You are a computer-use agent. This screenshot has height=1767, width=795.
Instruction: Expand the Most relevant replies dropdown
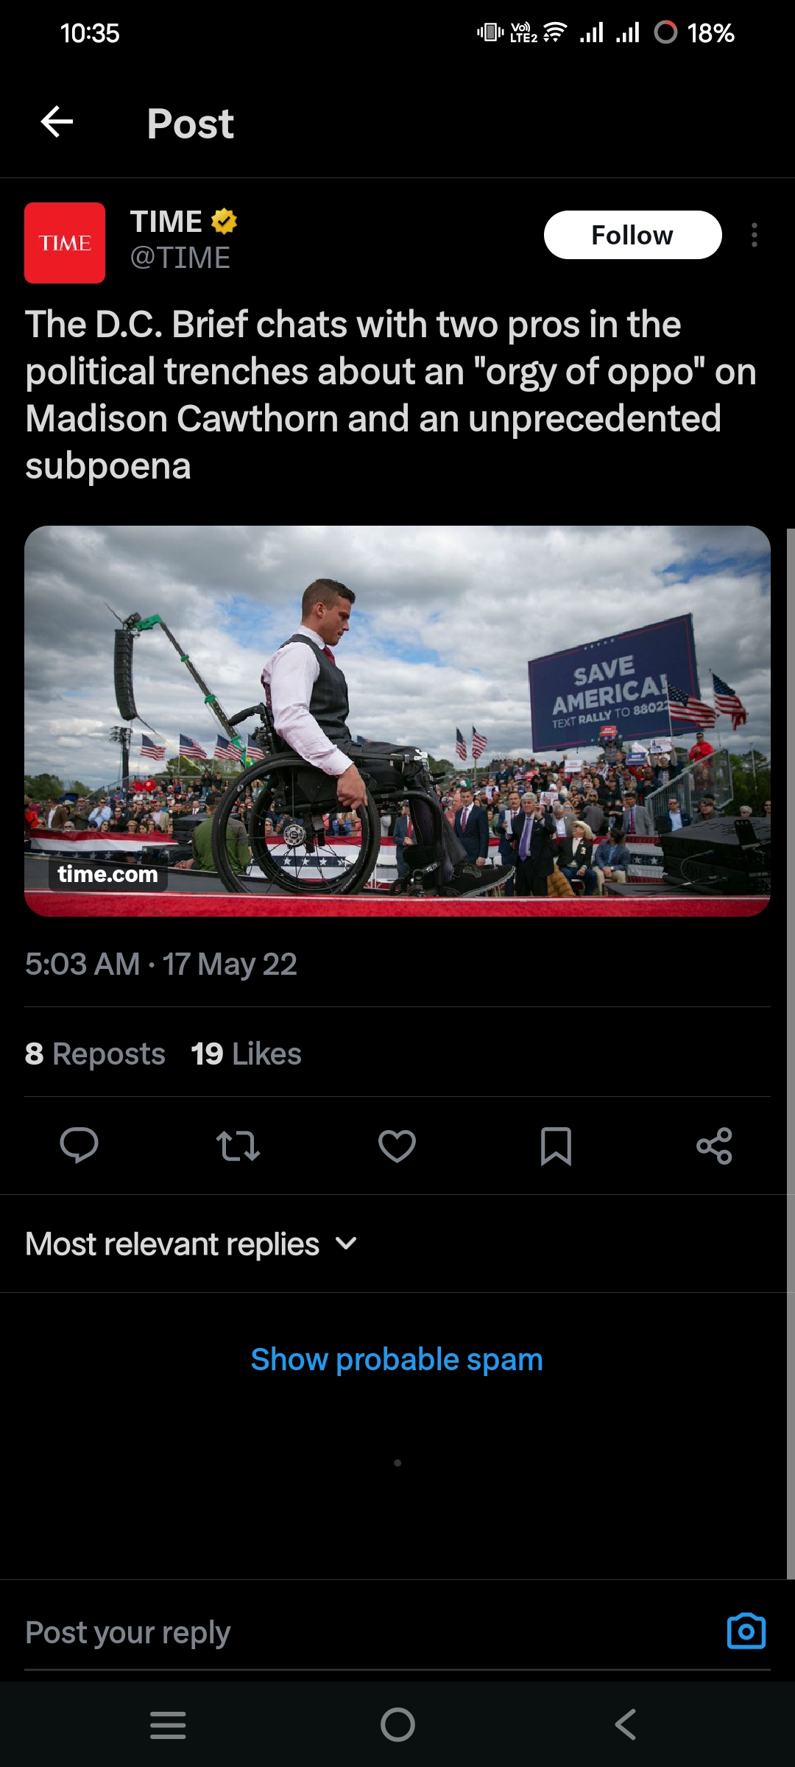click(x=191, y=1244)
